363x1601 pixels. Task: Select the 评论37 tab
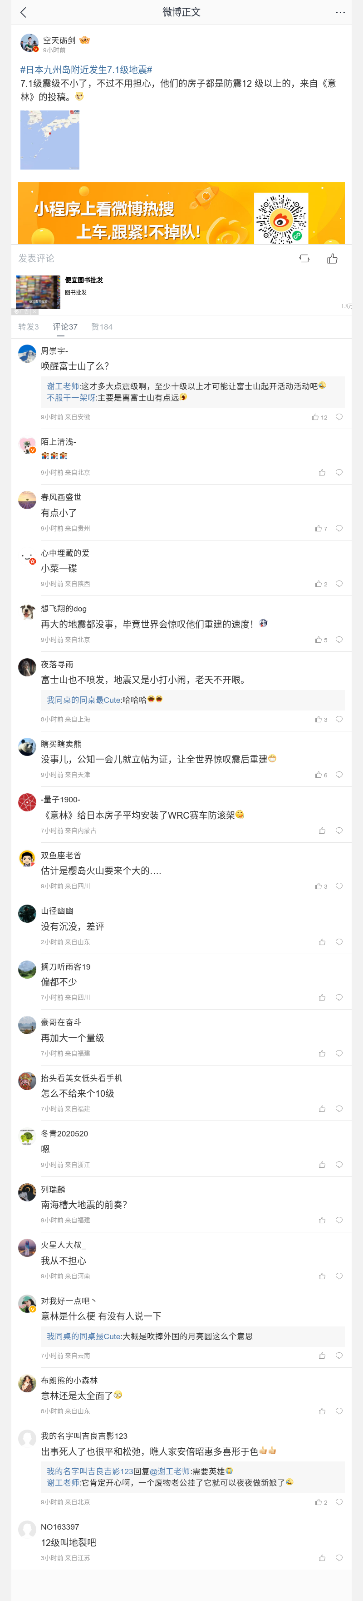pyautogui.click(x=65, y=327)
